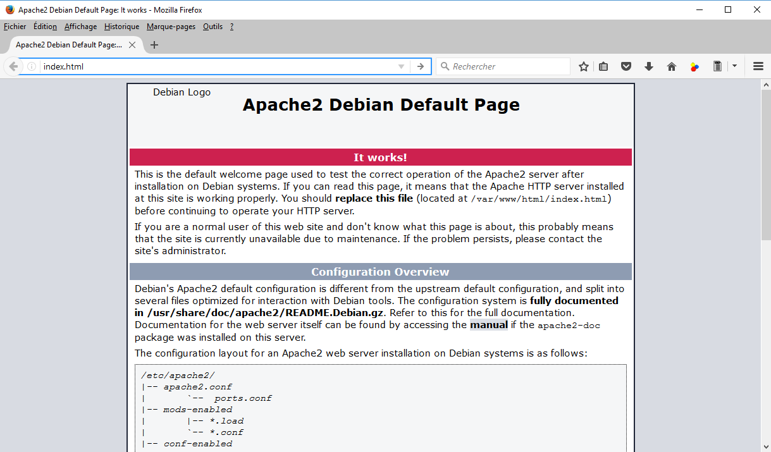Click the go arrow in the address bar

(420, 66)
